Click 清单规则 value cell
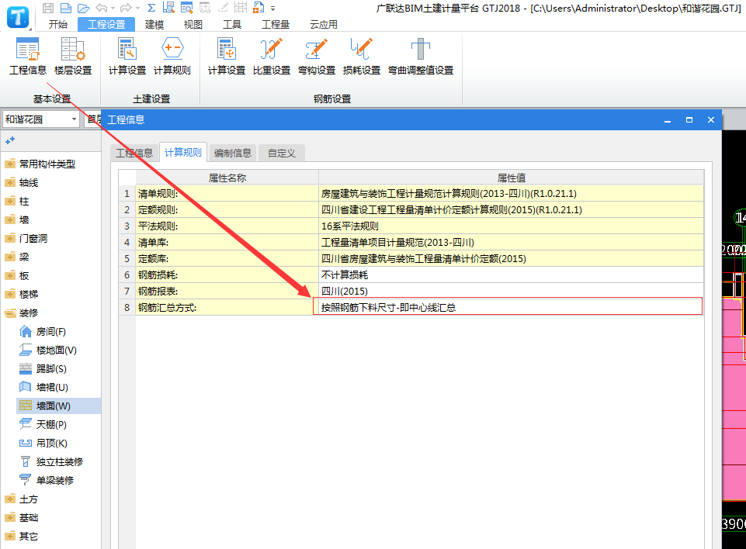Image resolution: width=746 pixels, height=549 pixels. pyautogui.click(x=511, y=193)
